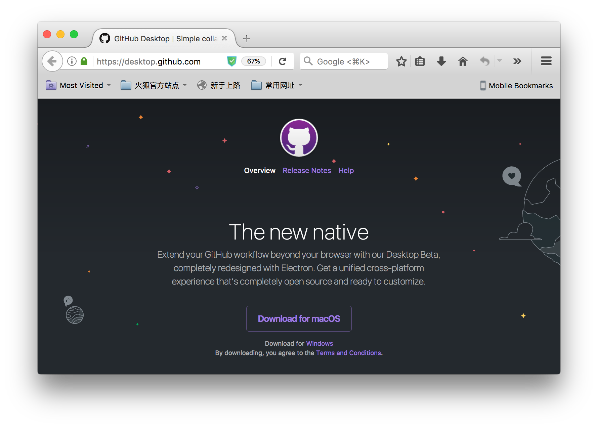Bookmark this page with the star icon
The height and width of the screenshot is (428, 598).
401,61
